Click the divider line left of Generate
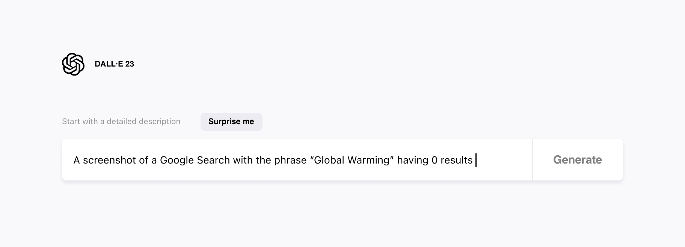Viewport: 685px width, 247px height. click(x=533, y=160)
